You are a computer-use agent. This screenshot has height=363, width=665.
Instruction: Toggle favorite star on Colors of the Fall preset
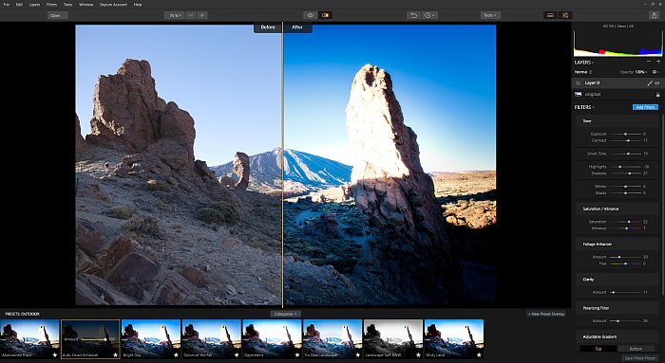pyautogui.click(x=237, y=355)
